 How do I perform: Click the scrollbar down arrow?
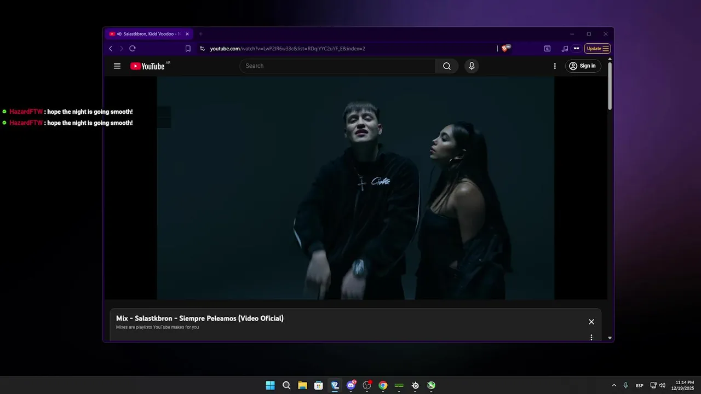[x=610, y=338]
